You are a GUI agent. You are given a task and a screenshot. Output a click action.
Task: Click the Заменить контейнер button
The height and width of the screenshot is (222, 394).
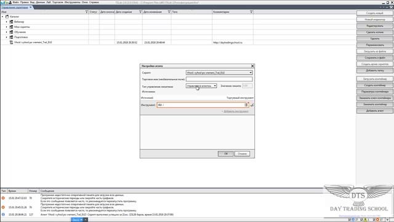coord(375,104)
